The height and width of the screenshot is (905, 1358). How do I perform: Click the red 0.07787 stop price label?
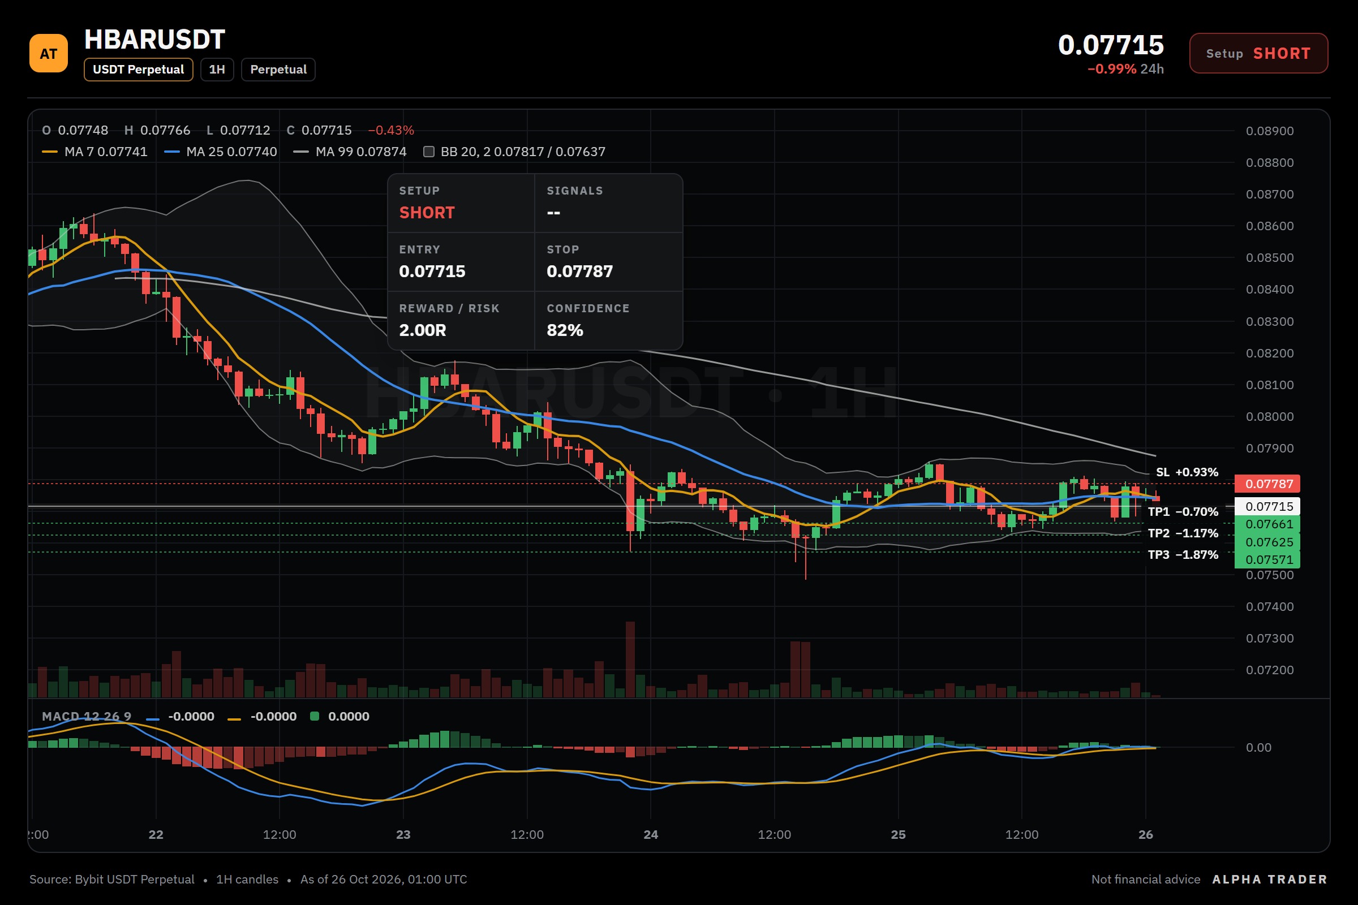[x=1267, y=484]
